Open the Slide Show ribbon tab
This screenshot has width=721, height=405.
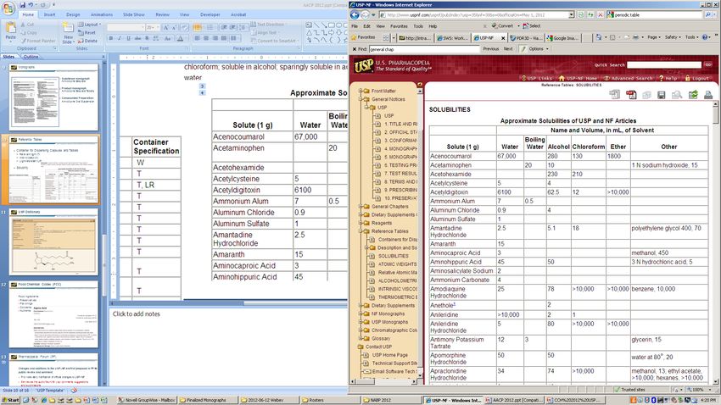tap(133, 14)
